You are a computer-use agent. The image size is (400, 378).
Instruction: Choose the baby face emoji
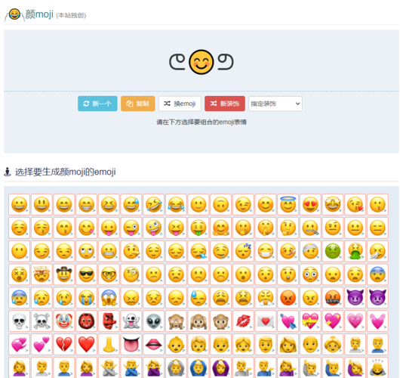[x=176, y=344]
